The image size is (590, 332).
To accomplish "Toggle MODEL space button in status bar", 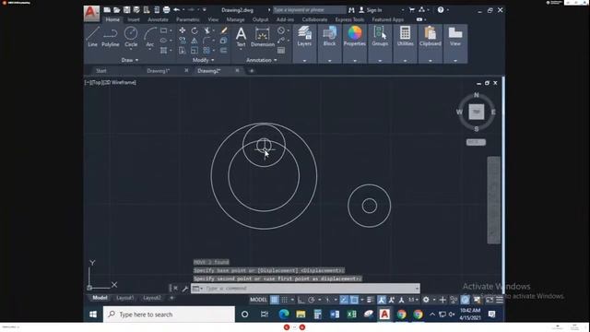I will (258, 300).
